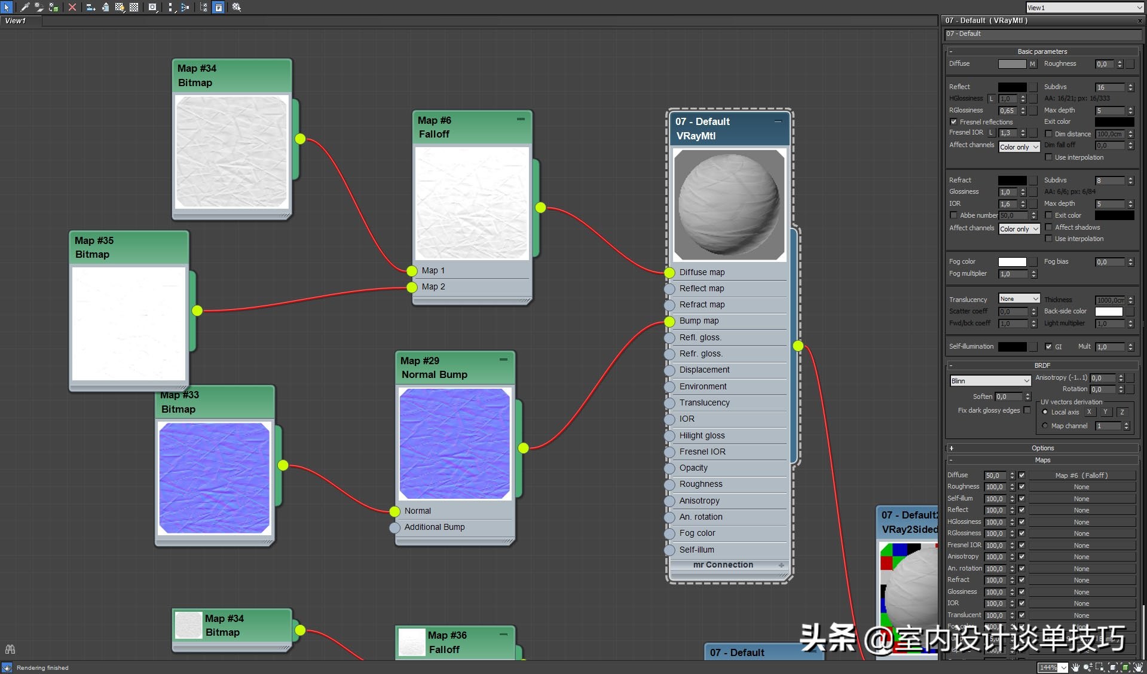Click the Zoom Extents Selected green cube

pos(1125,667)
